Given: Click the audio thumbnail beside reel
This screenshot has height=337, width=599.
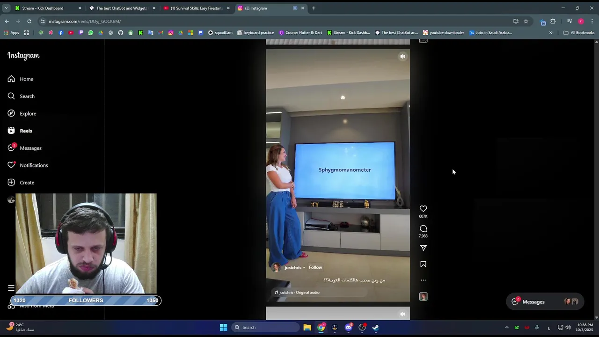Looking at the screenshot, I should 423,297.
